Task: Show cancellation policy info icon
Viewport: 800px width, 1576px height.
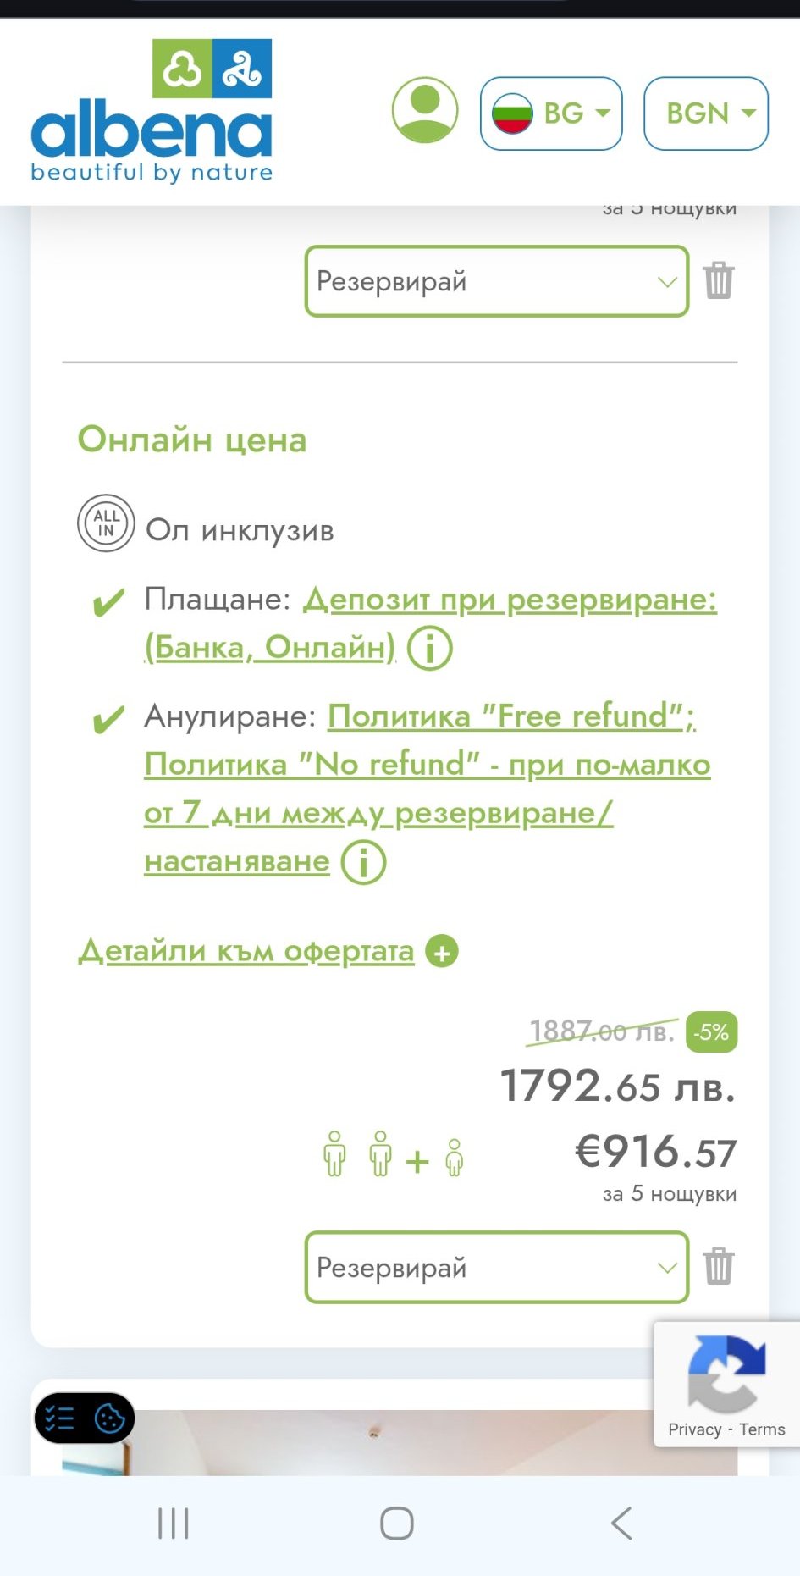Action: [x=364, y=863]
